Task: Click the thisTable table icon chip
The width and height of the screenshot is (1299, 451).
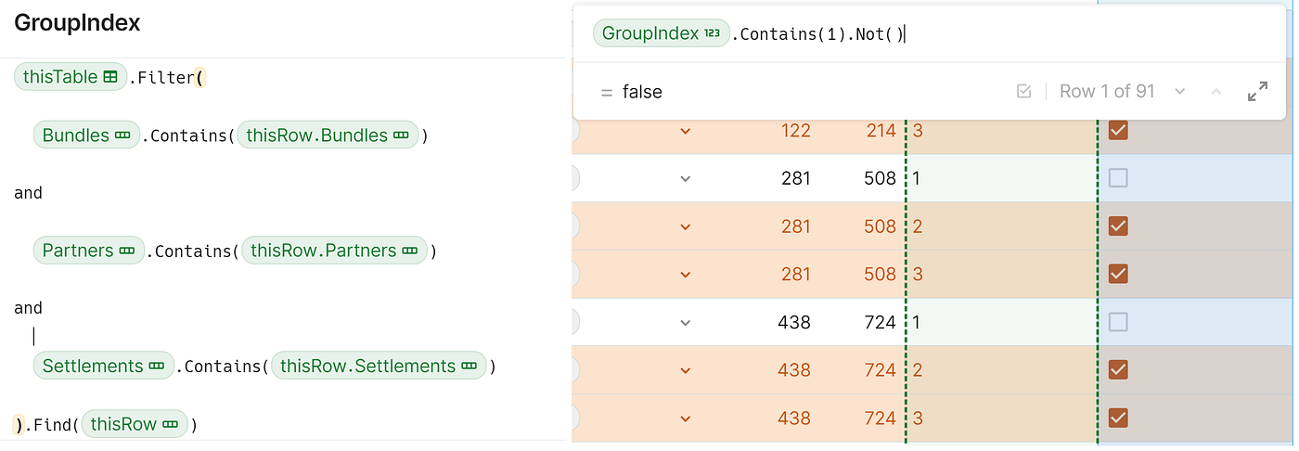Action: (x=71, y=77)
